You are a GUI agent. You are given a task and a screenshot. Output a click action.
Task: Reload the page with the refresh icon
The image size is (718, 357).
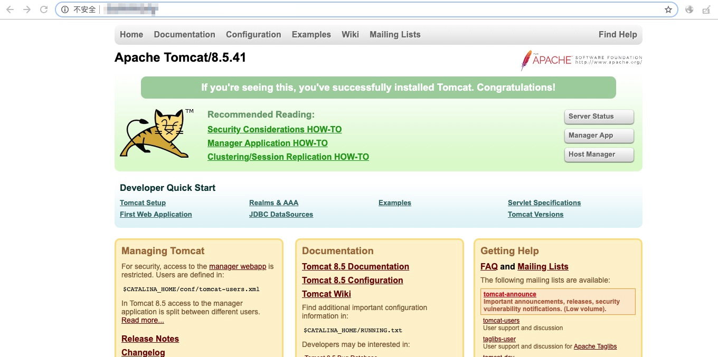pos(44,9)
